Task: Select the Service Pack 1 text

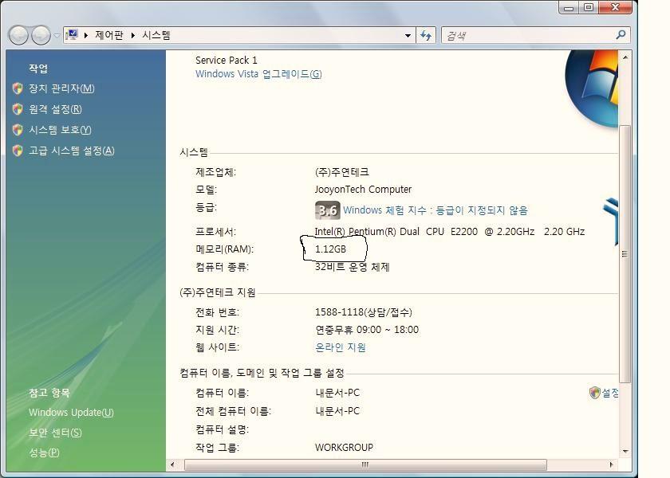Action: point(227,61)
